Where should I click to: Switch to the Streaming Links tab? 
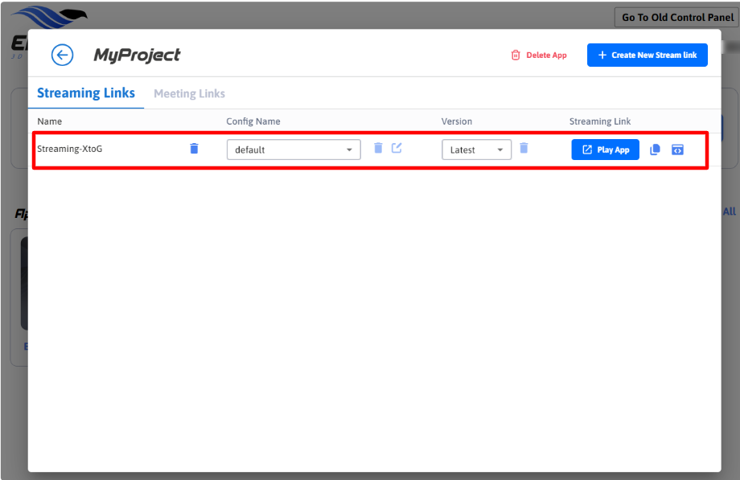(86, 93)
